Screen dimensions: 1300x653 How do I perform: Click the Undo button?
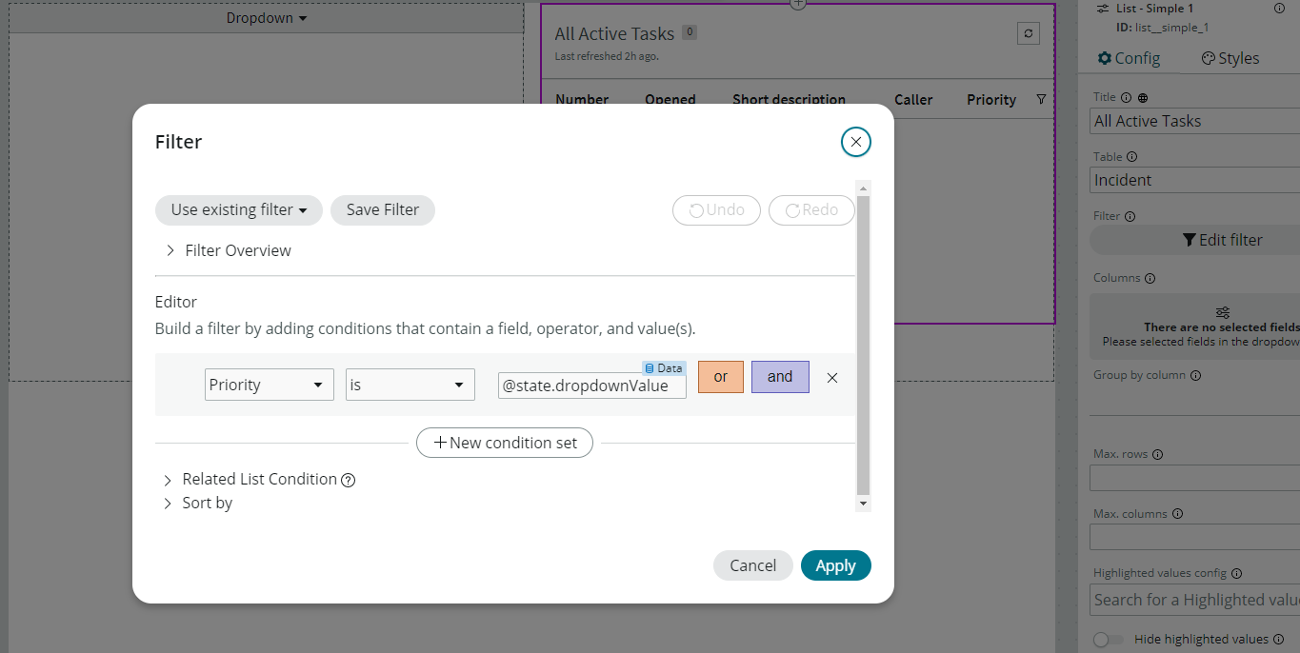[716, 210]
